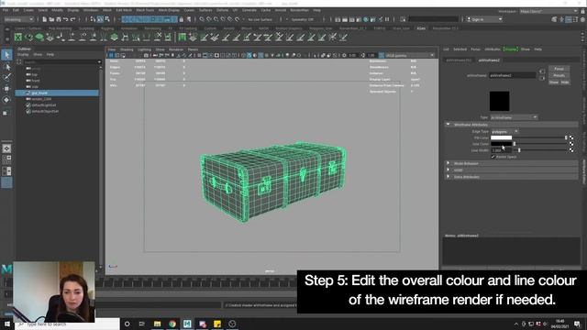Open the shader Type dropdown
The image size is (587, 330).
514,117
